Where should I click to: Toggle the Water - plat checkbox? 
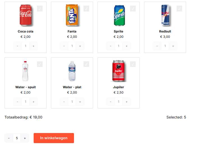(x=86, y=64)
